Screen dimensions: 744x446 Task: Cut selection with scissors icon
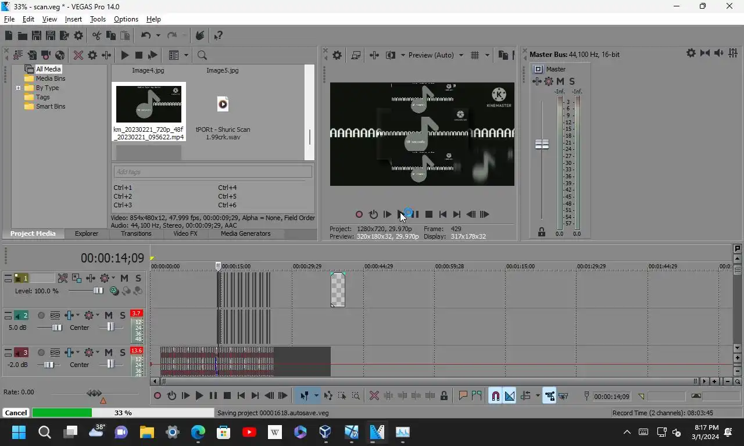pyautogui.click(x=96, y=35)
